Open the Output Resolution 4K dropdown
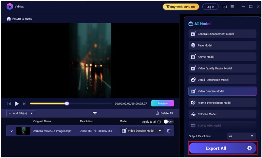262x158 pixels. pos(242,136)
